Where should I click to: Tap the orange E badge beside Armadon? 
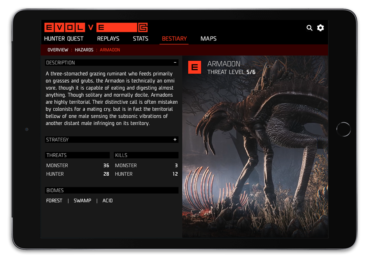coord(194,67)
